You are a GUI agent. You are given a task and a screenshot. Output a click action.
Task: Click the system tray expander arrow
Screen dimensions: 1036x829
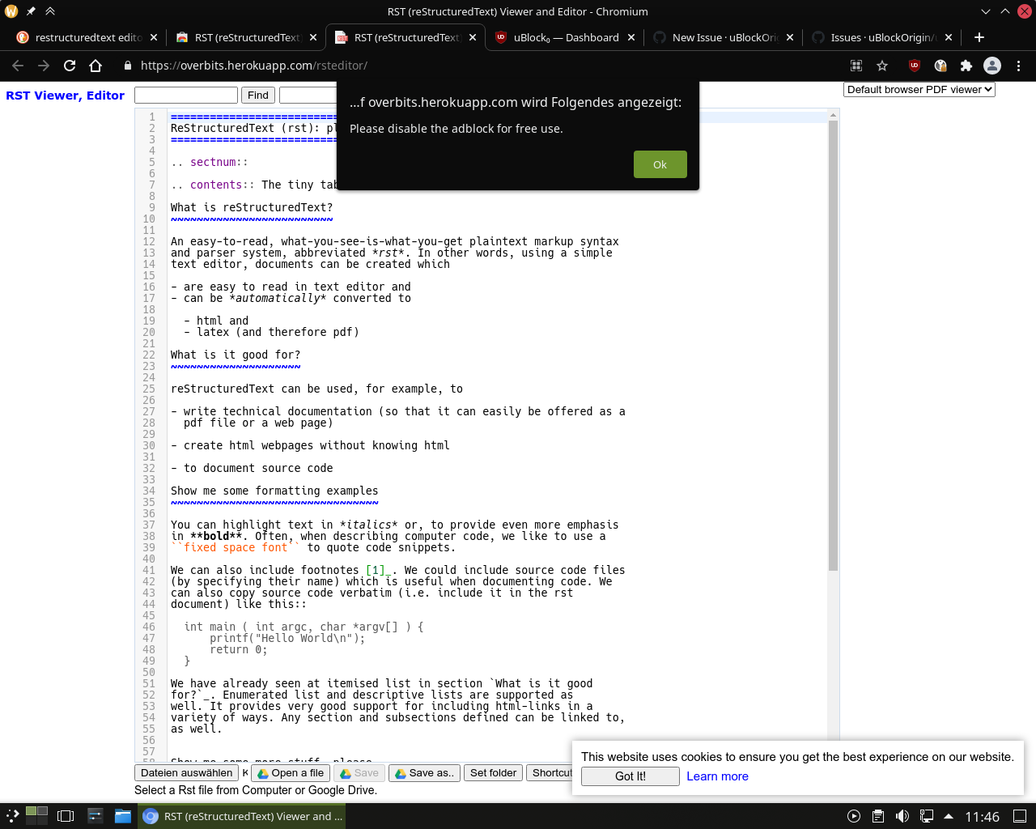click(x=949, y=816)
